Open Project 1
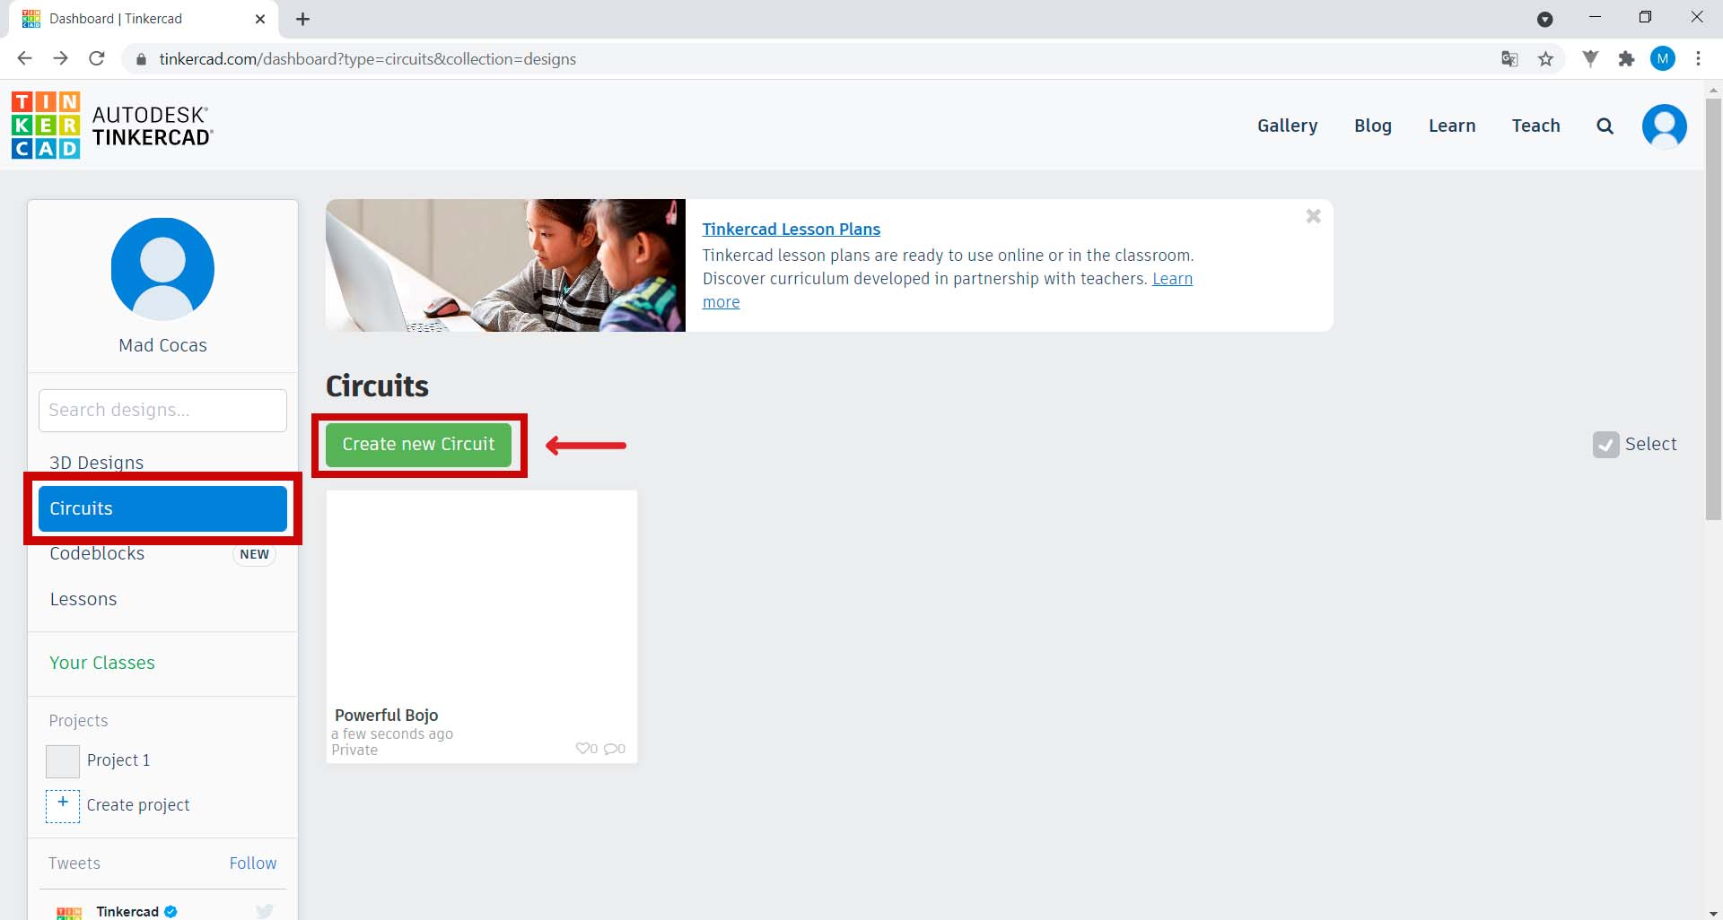 click(x=118, y=760)
